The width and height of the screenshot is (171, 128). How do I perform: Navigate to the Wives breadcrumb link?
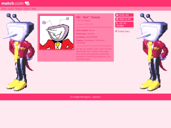point(27,9)
